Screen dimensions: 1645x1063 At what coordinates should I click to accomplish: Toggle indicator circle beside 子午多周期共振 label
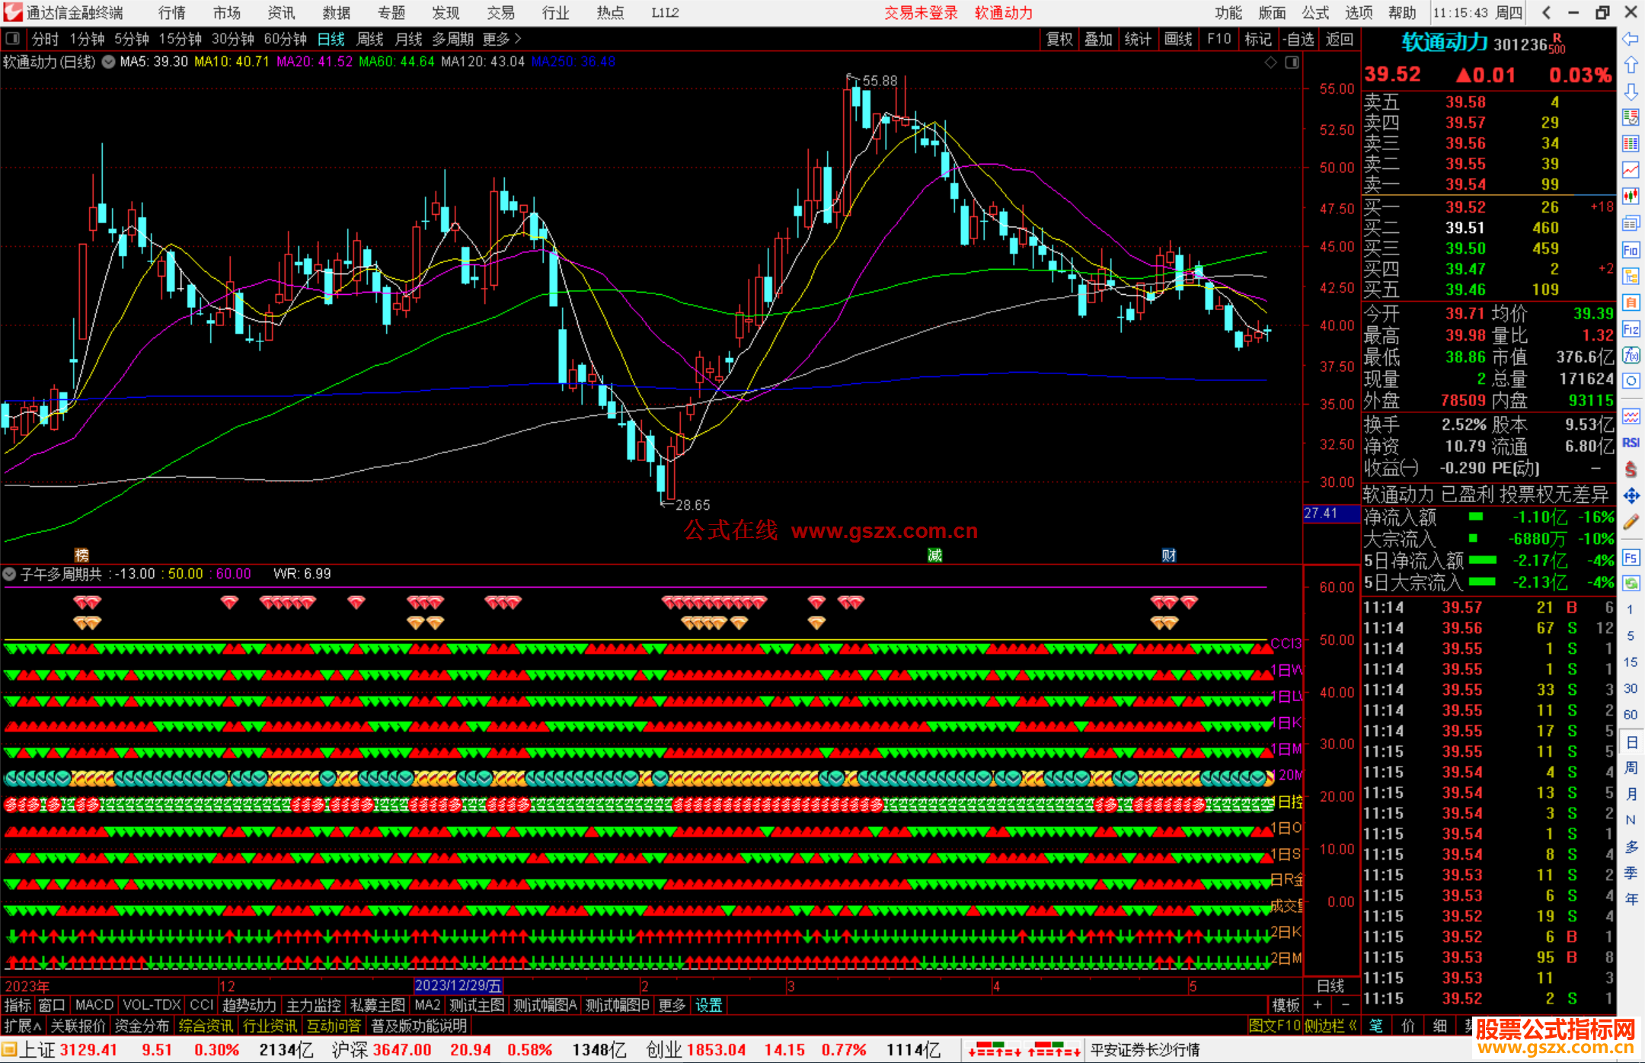point(10,574)
